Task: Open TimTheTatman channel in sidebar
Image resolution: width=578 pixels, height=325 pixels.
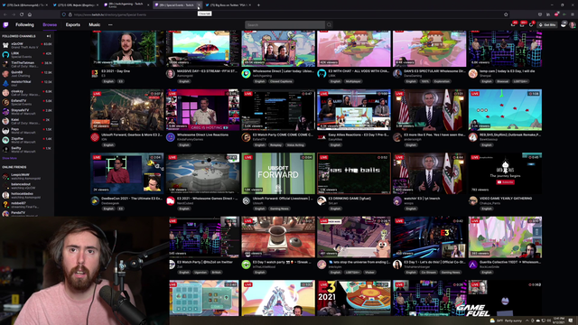Action: 26,64
